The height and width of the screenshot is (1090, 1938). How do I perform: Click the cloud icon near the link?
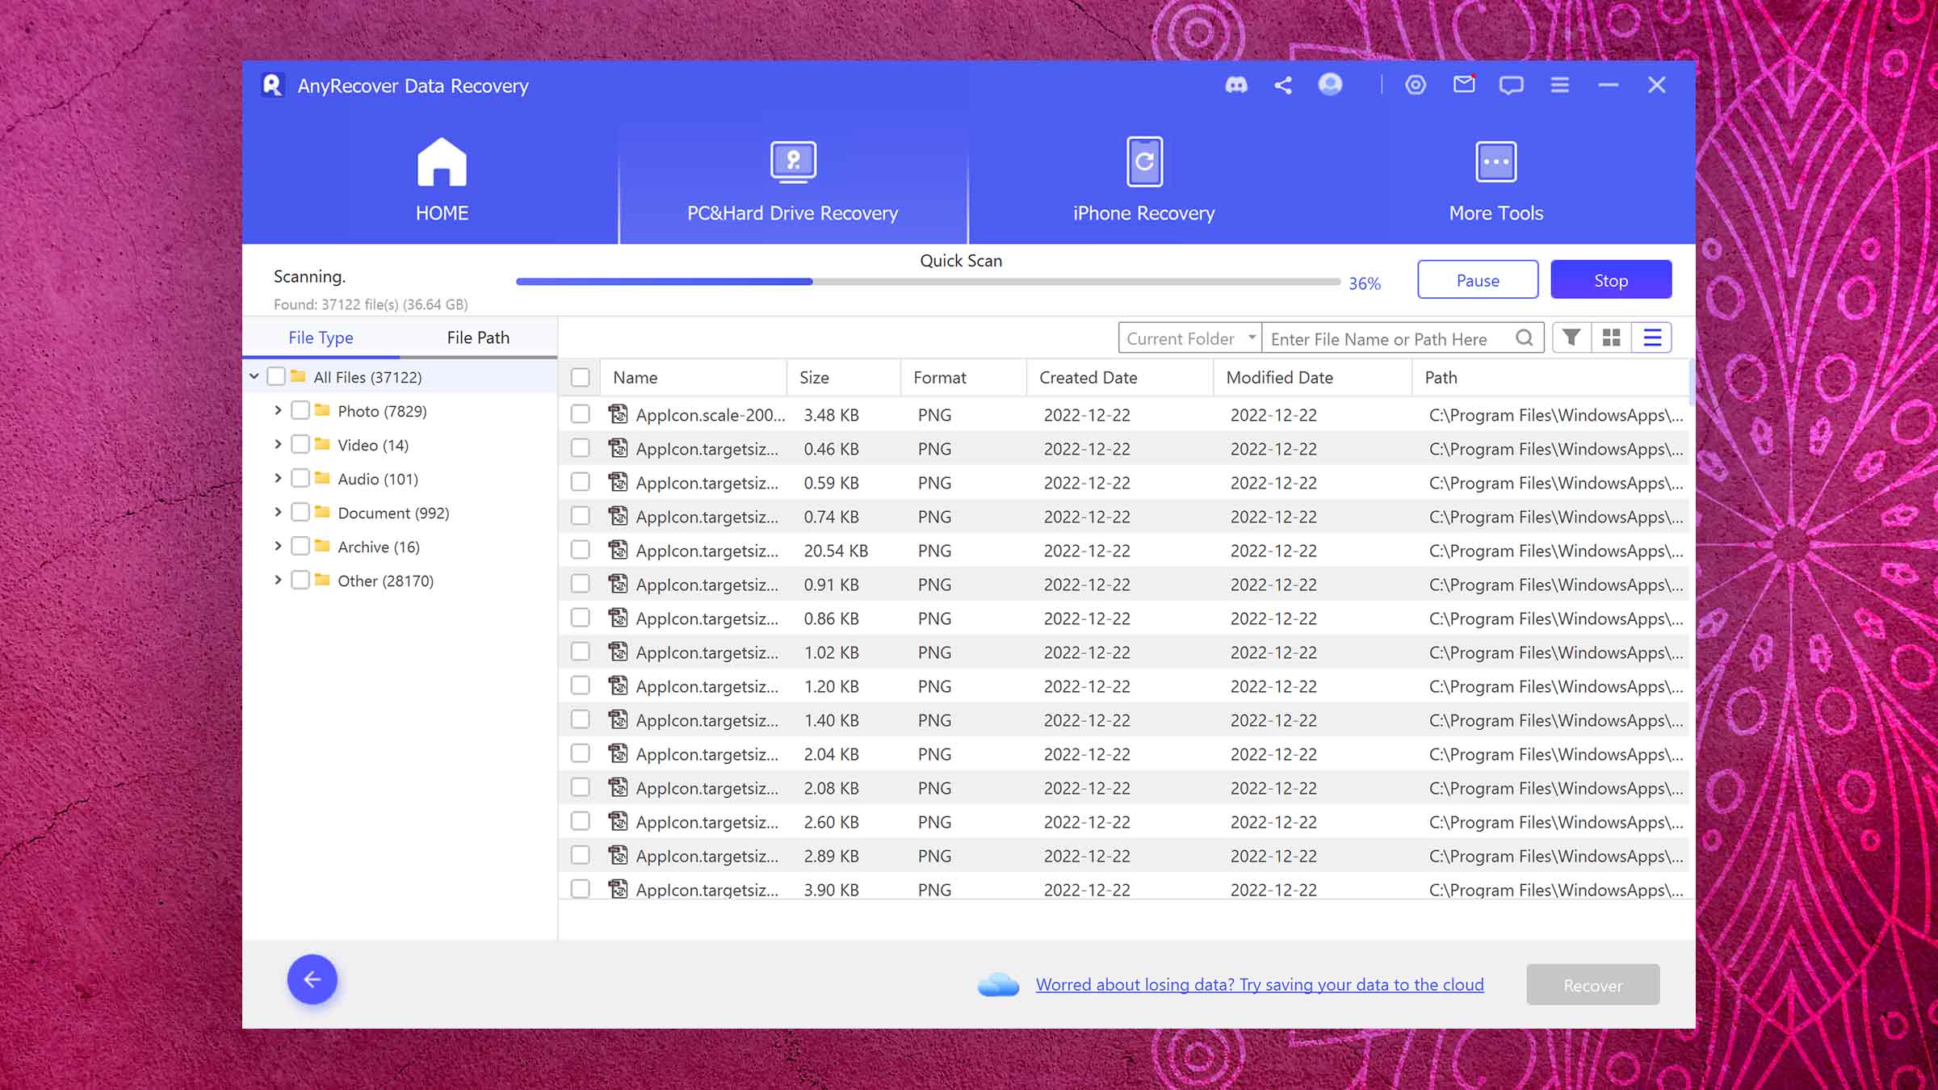click(x=998, y=984)
